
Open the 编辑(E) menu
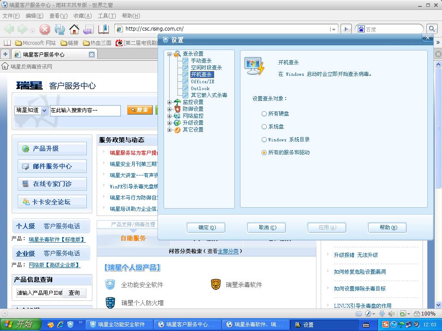click(x=35, y=16)
